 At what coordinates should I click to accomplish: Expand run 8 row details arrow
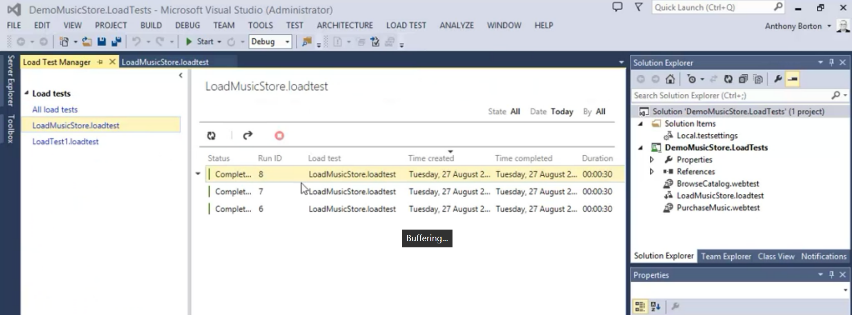[x=198, y=174]
